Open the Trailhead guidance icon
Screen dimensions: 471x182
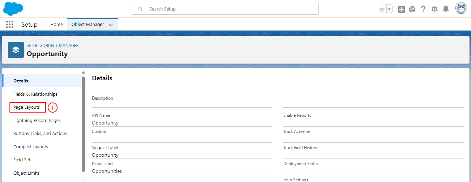click(x=412, y=9)
